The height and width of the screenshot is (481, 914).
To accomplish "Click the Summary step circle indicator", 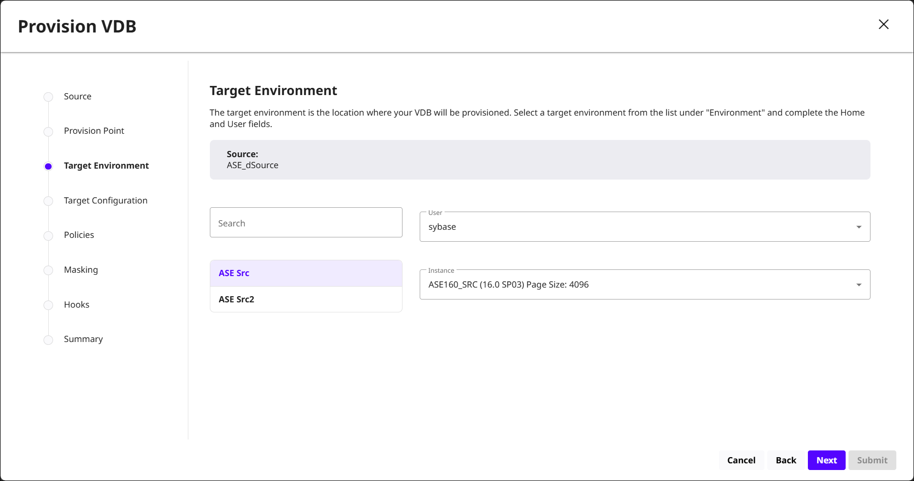I will point(48,340).
